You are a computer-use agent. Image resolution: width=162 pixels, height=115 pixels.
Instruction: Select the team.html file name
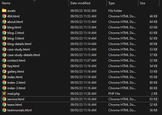pyautogui.click(x=15, y=104)
